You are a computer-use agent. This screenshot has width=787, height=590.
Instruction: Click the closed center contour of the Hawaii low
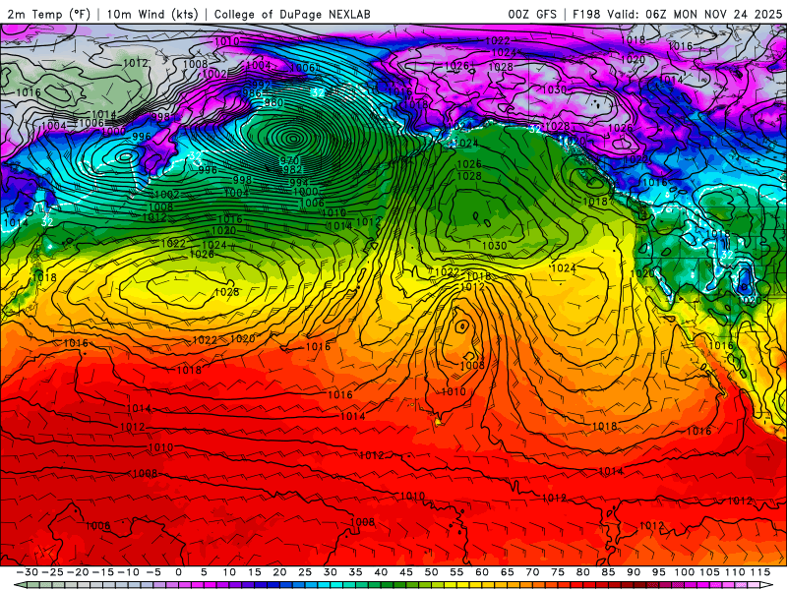(461, 326)
